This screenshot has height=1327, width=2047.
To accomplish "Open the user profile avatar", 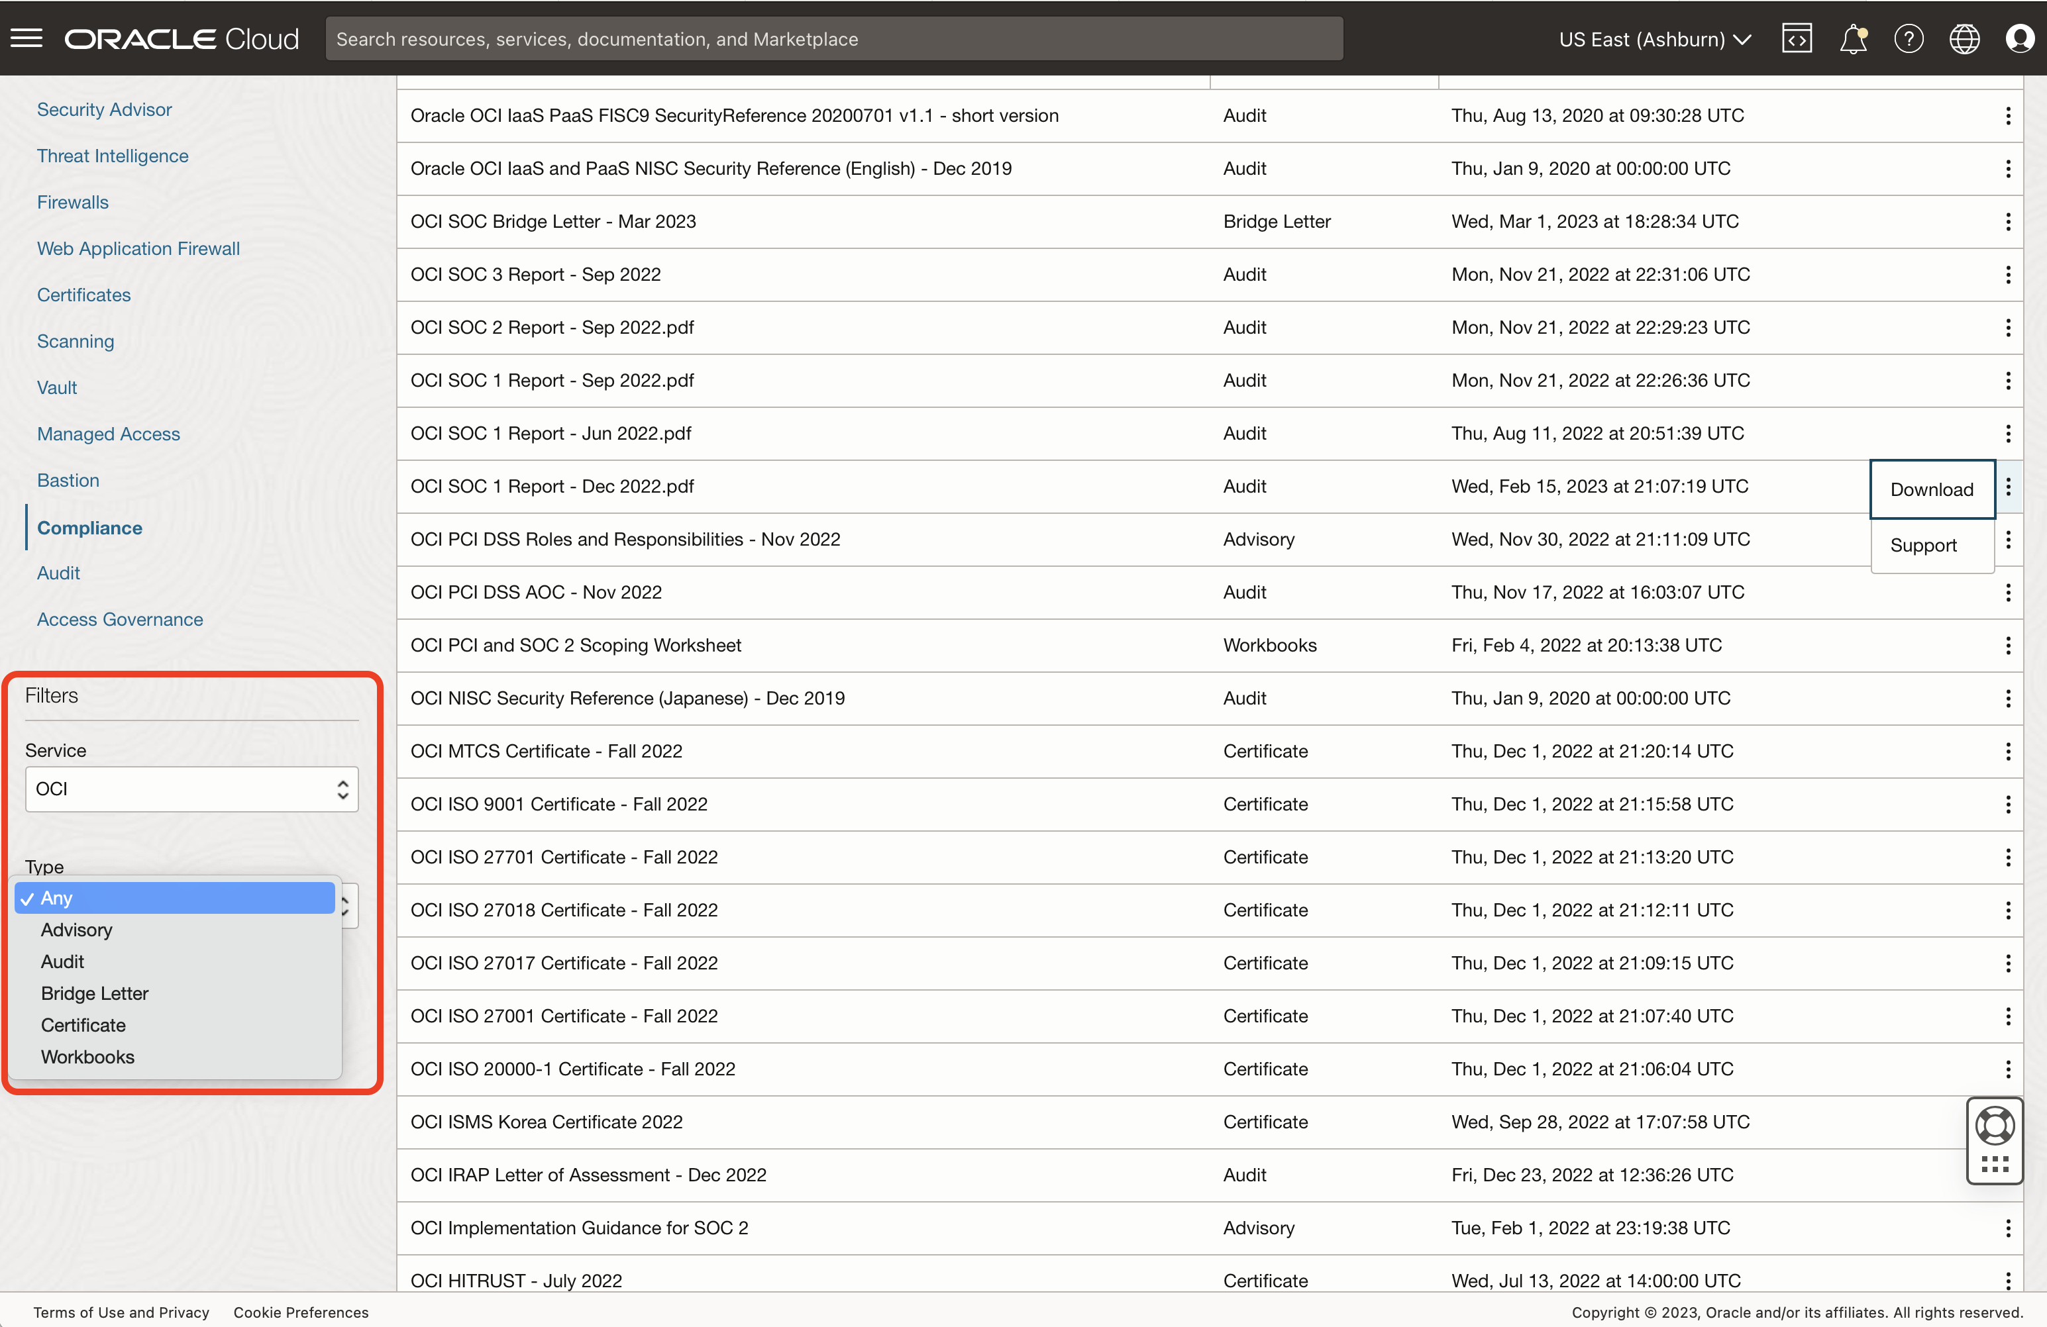I will [2019, 38].
